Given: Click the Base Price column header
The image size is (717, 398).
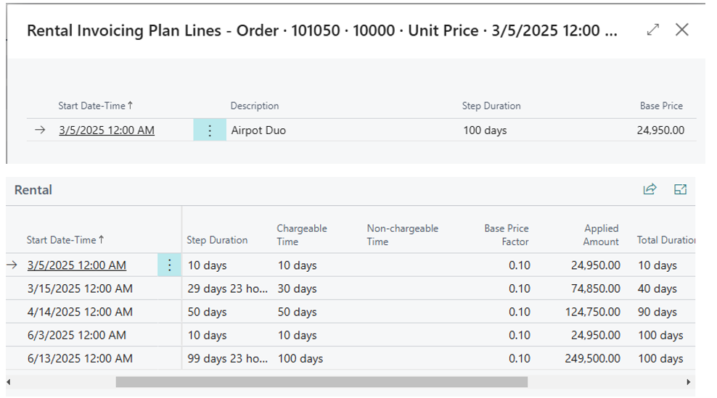Looking at the screenshot, I should (660, 106).
